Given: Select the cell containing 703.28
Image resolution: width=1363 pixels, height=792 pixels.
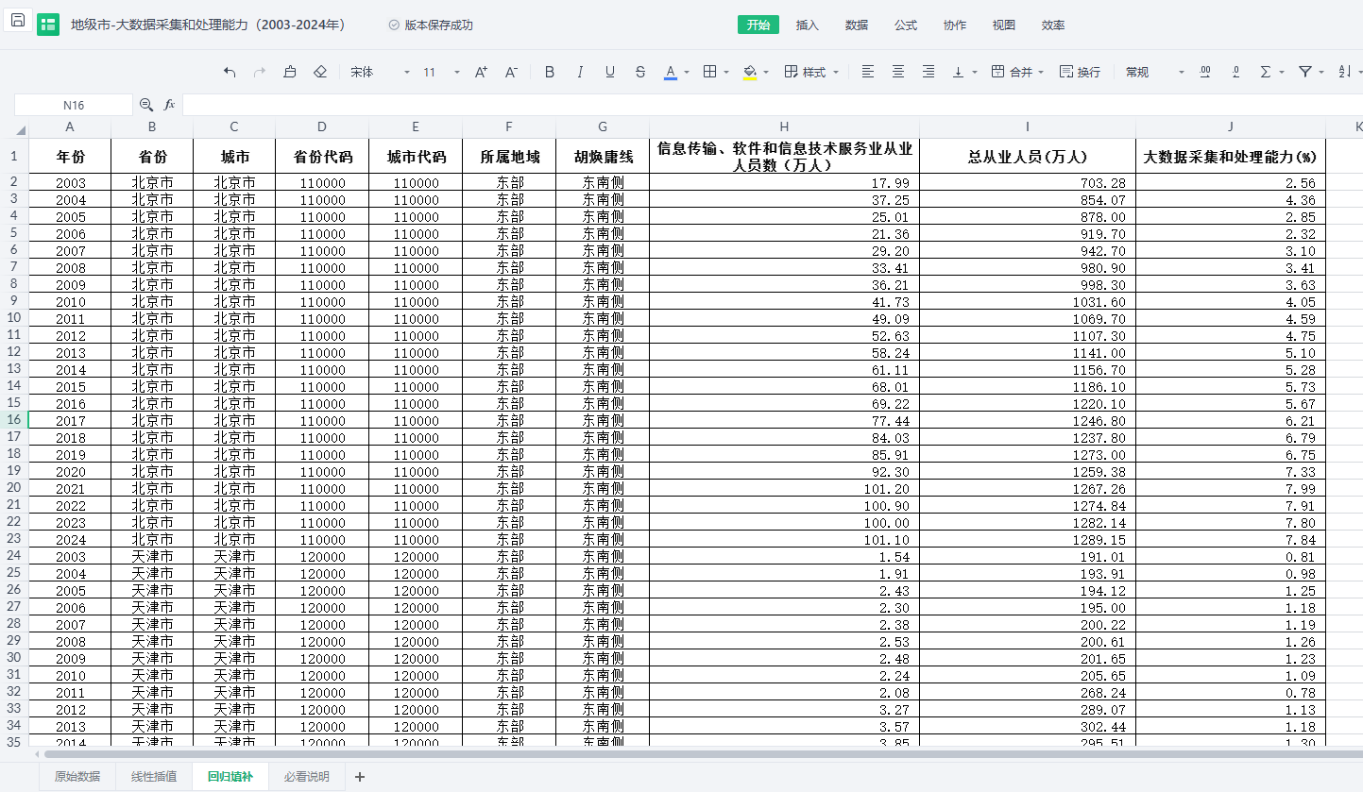Looking at the screenshot, I should (1028, 182).
